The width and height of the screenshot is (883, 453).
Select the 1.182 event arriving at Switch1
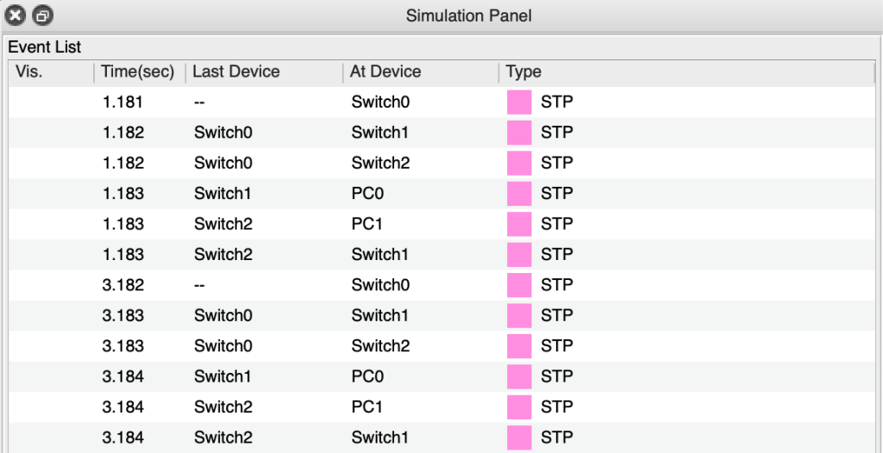379,133
